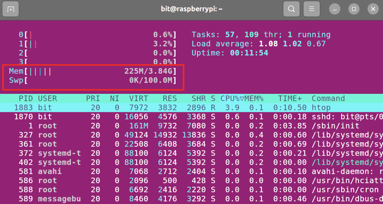Close the terminal window
Image resolution: width=383 pixels, height=204 pixels.
373,9
